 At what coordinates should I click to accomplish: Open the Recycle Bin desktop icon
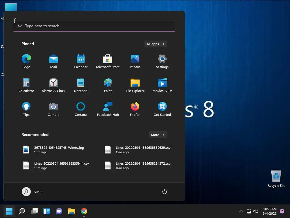[x=276, y=179]
